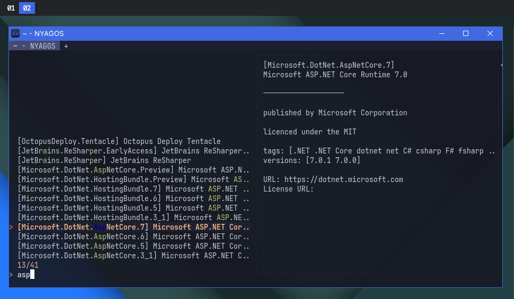This screenshot has width=514, height=299.
Task: Pick the AspNetCore.3_1 package line
Action: pos(132,256)
